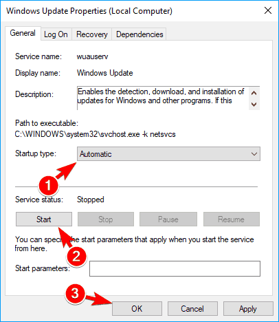279x322 pixels.
Task: Click the disabled Stop button
Action: tap(106, 219)
